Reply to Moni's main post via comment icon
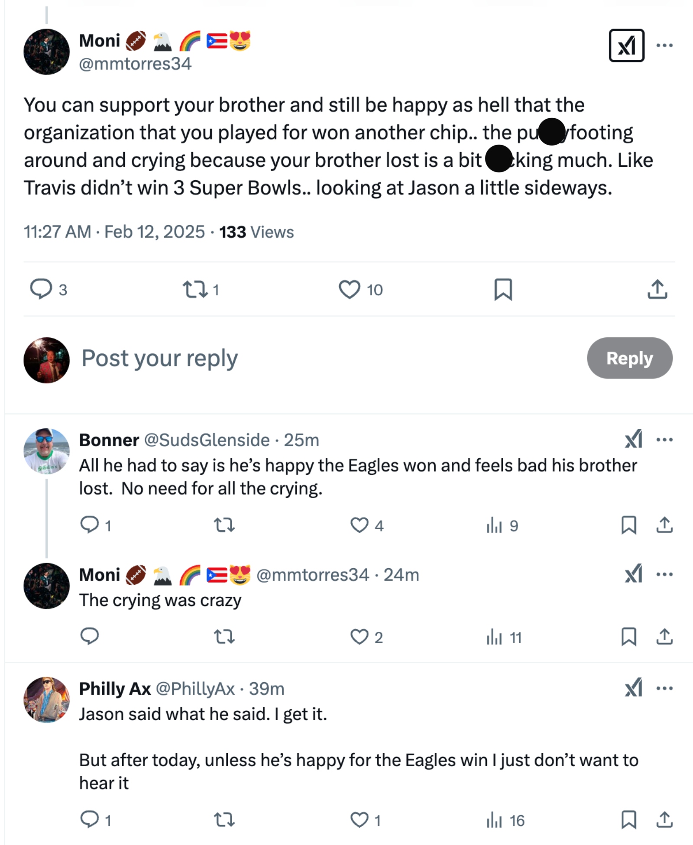The image size is (693, 845). (41, 289)
